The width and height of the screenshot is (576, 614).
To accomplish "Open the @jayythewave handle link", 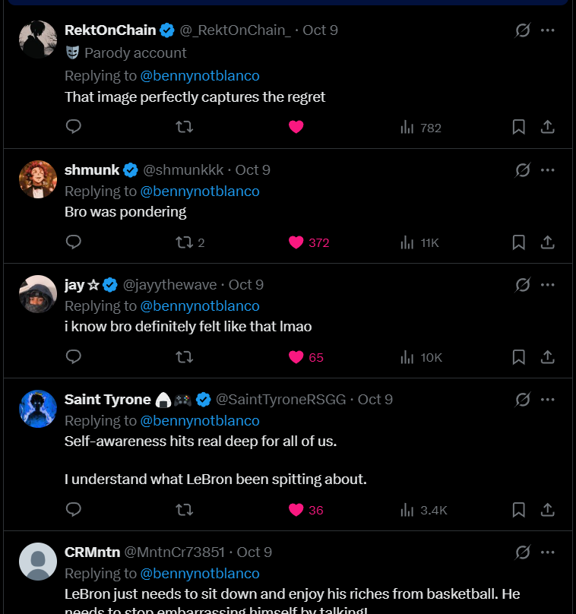I will pyautogui.click(x=171, y=285).
